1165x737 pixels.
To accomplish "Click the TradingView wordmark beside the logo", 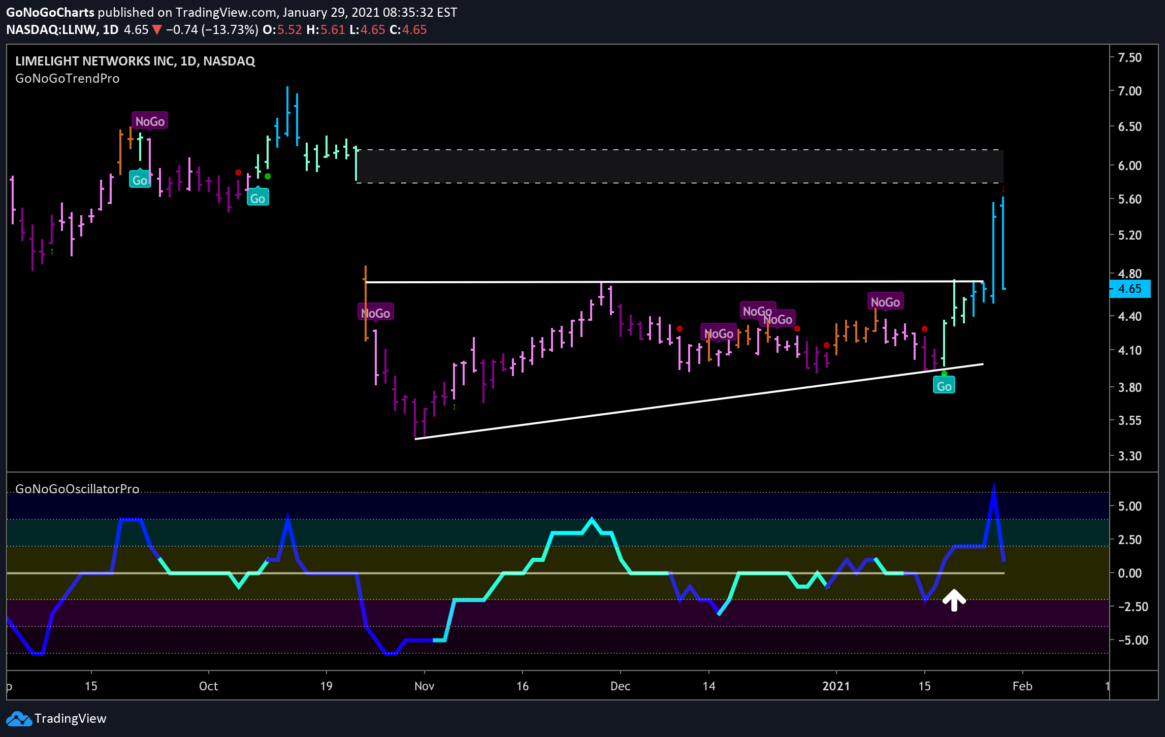I will point(71,719).
